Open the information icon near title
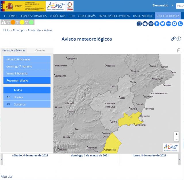Screen dimensions: 184x180 point(179,39)
